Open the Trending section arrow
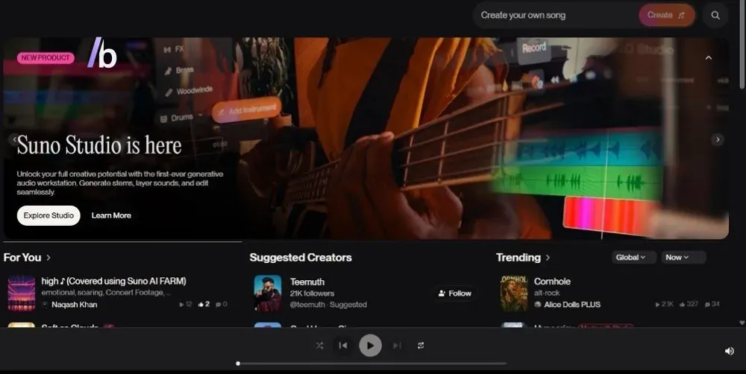Screen dimensions: 746x374 [548, 258]
